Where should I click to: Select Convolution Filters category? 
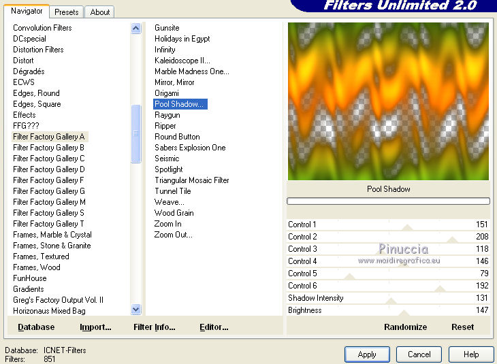click(x=42, y=28)
